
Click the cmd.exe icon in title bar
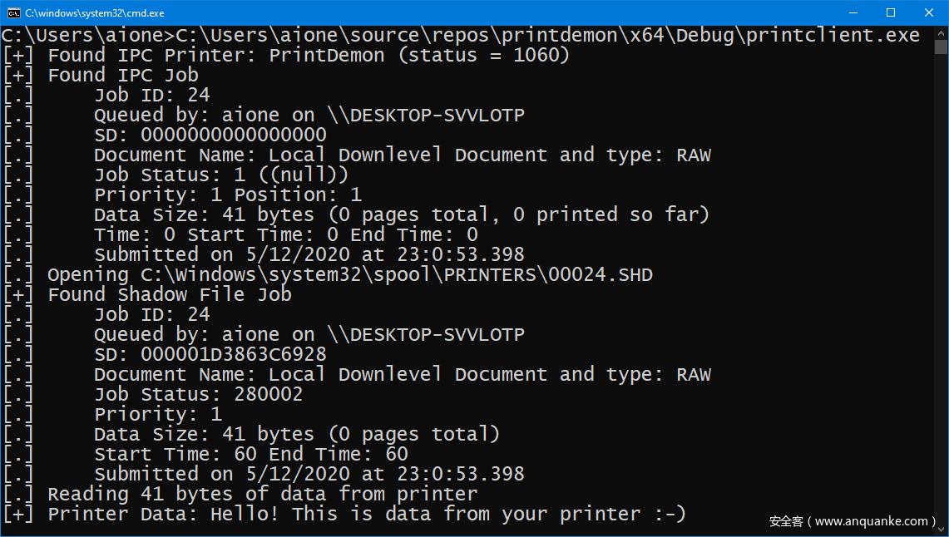(x=13, y=12)
